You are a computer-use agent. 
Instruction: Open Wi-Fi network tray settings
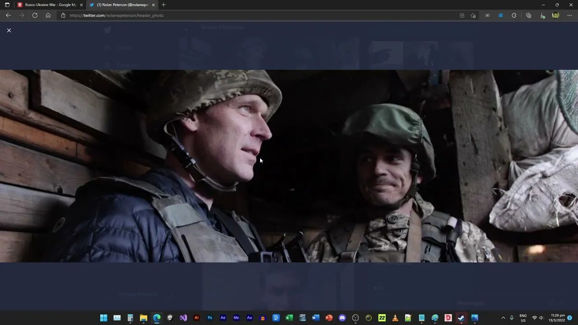(535, 318)
